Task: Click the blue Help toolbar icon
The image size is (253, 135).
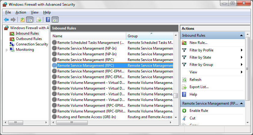Action: coord(48,20)
